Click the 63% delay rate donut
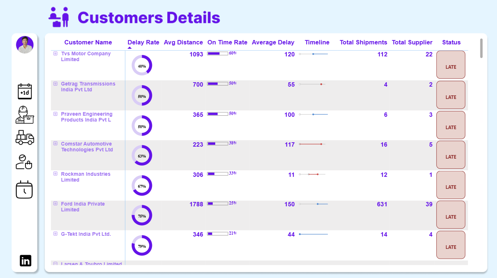 [x=142, y=156]
